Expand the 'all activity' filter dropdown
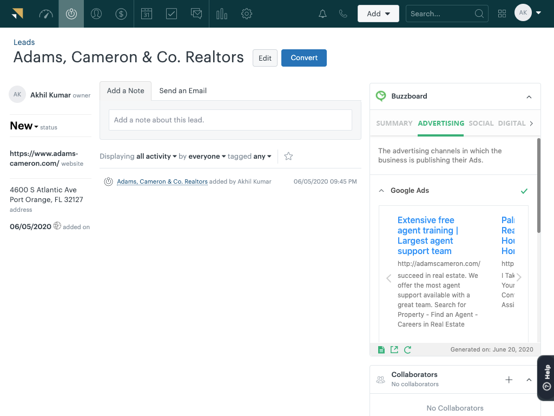Image resolution: width=554 pixels, height=416 pixels. pyautogui.click(x=157, y=157)
